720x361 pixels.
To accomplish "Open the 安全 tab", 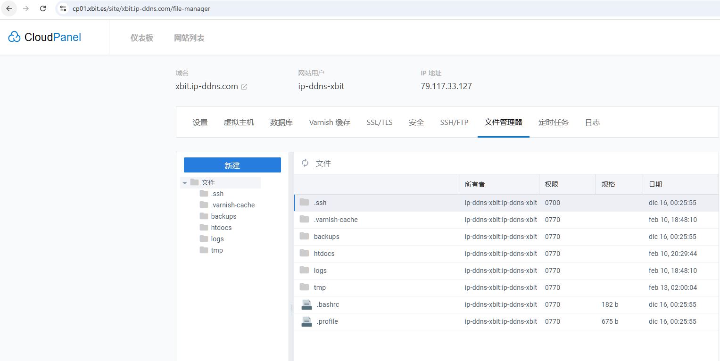I will click(x=416, y=122).
